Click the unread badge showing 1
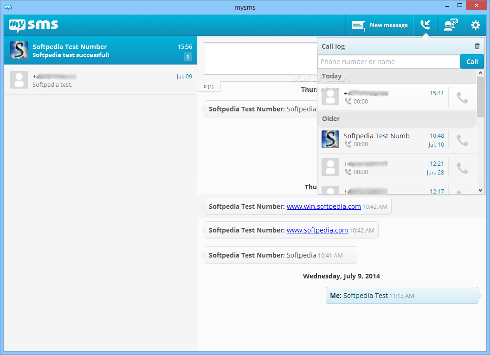This screenshot has width=490, height=355. tap(187, 57)
